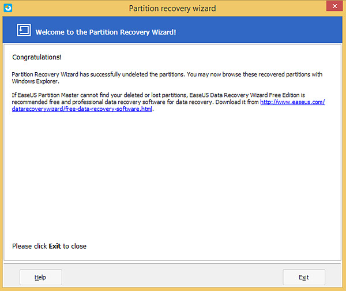Click the gray footer between Help and Exit
346x291 pixels.
(173, 277)
